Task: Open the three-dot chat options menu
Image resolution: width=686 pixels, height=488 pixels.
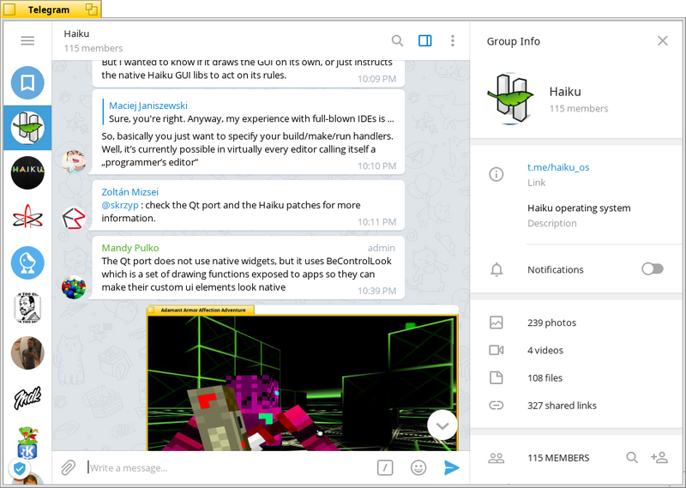Action: point(453,40)
